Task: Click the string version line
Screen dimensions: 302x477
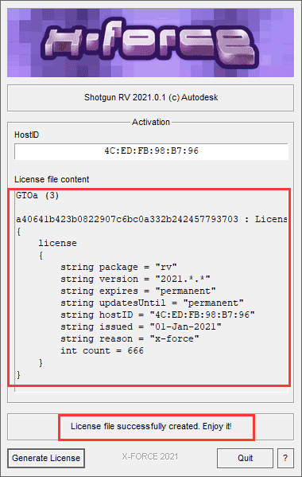Action: (135, 279)
